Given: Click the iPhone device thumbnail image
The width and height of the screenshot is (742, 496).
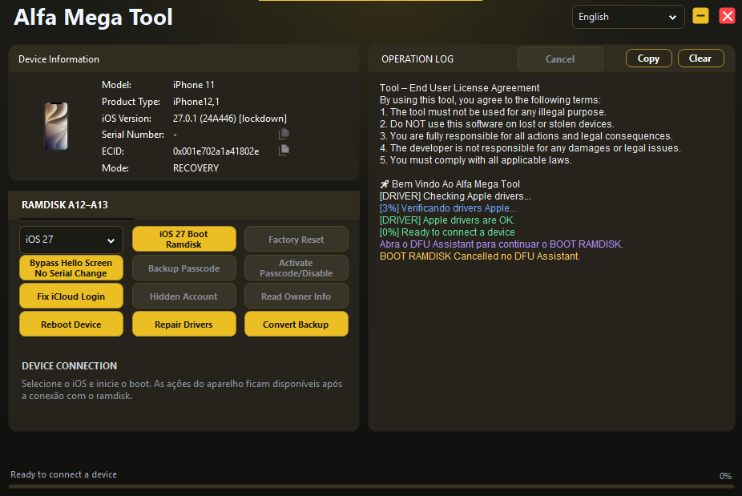Looking at the screenshot, I should (x=56, y=126).
